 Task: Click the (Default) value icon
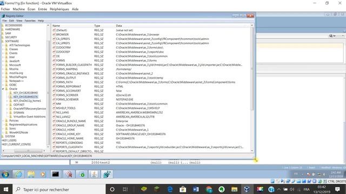[54, 30]
